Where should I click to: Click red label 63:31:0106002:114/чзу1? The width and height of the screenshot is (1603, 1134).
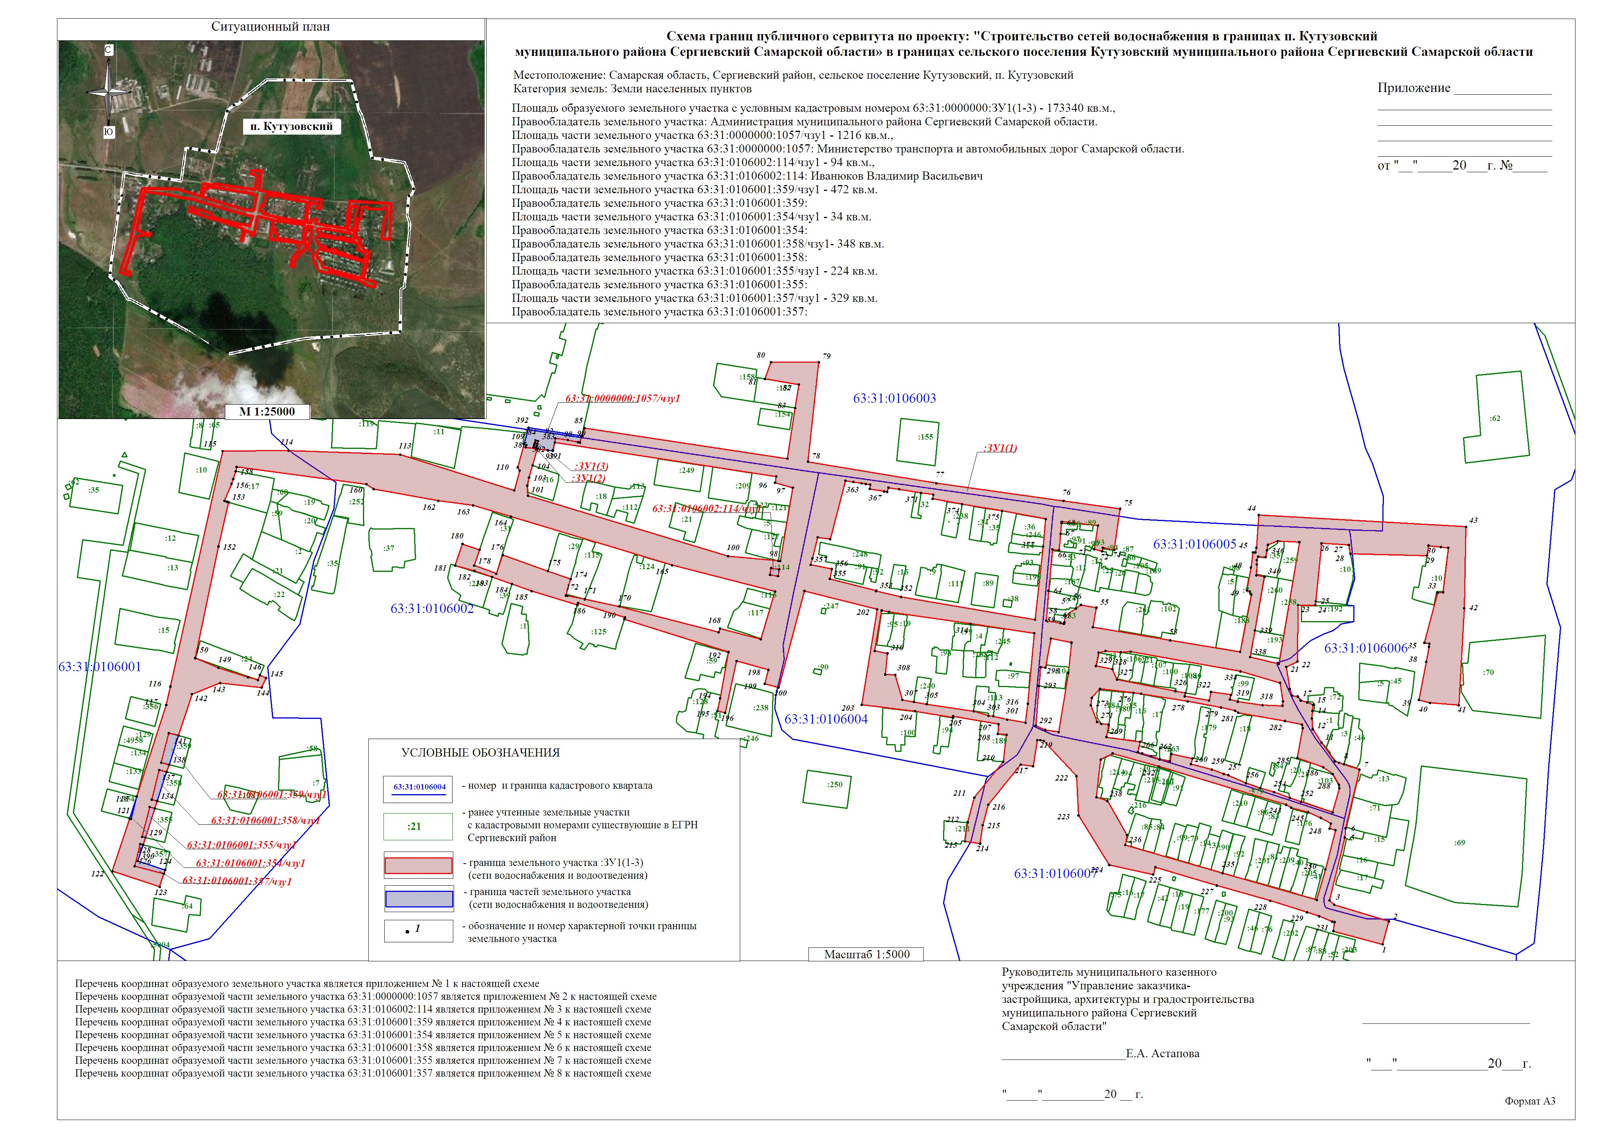pyautogui.click(x=708, y=509)
